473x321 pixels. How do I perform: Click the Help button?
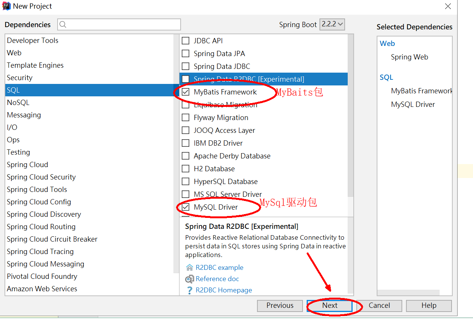429,306
